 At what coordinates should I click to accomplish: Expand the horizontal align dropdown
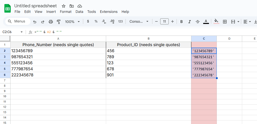pyautogui.click(x=247, y=22)
